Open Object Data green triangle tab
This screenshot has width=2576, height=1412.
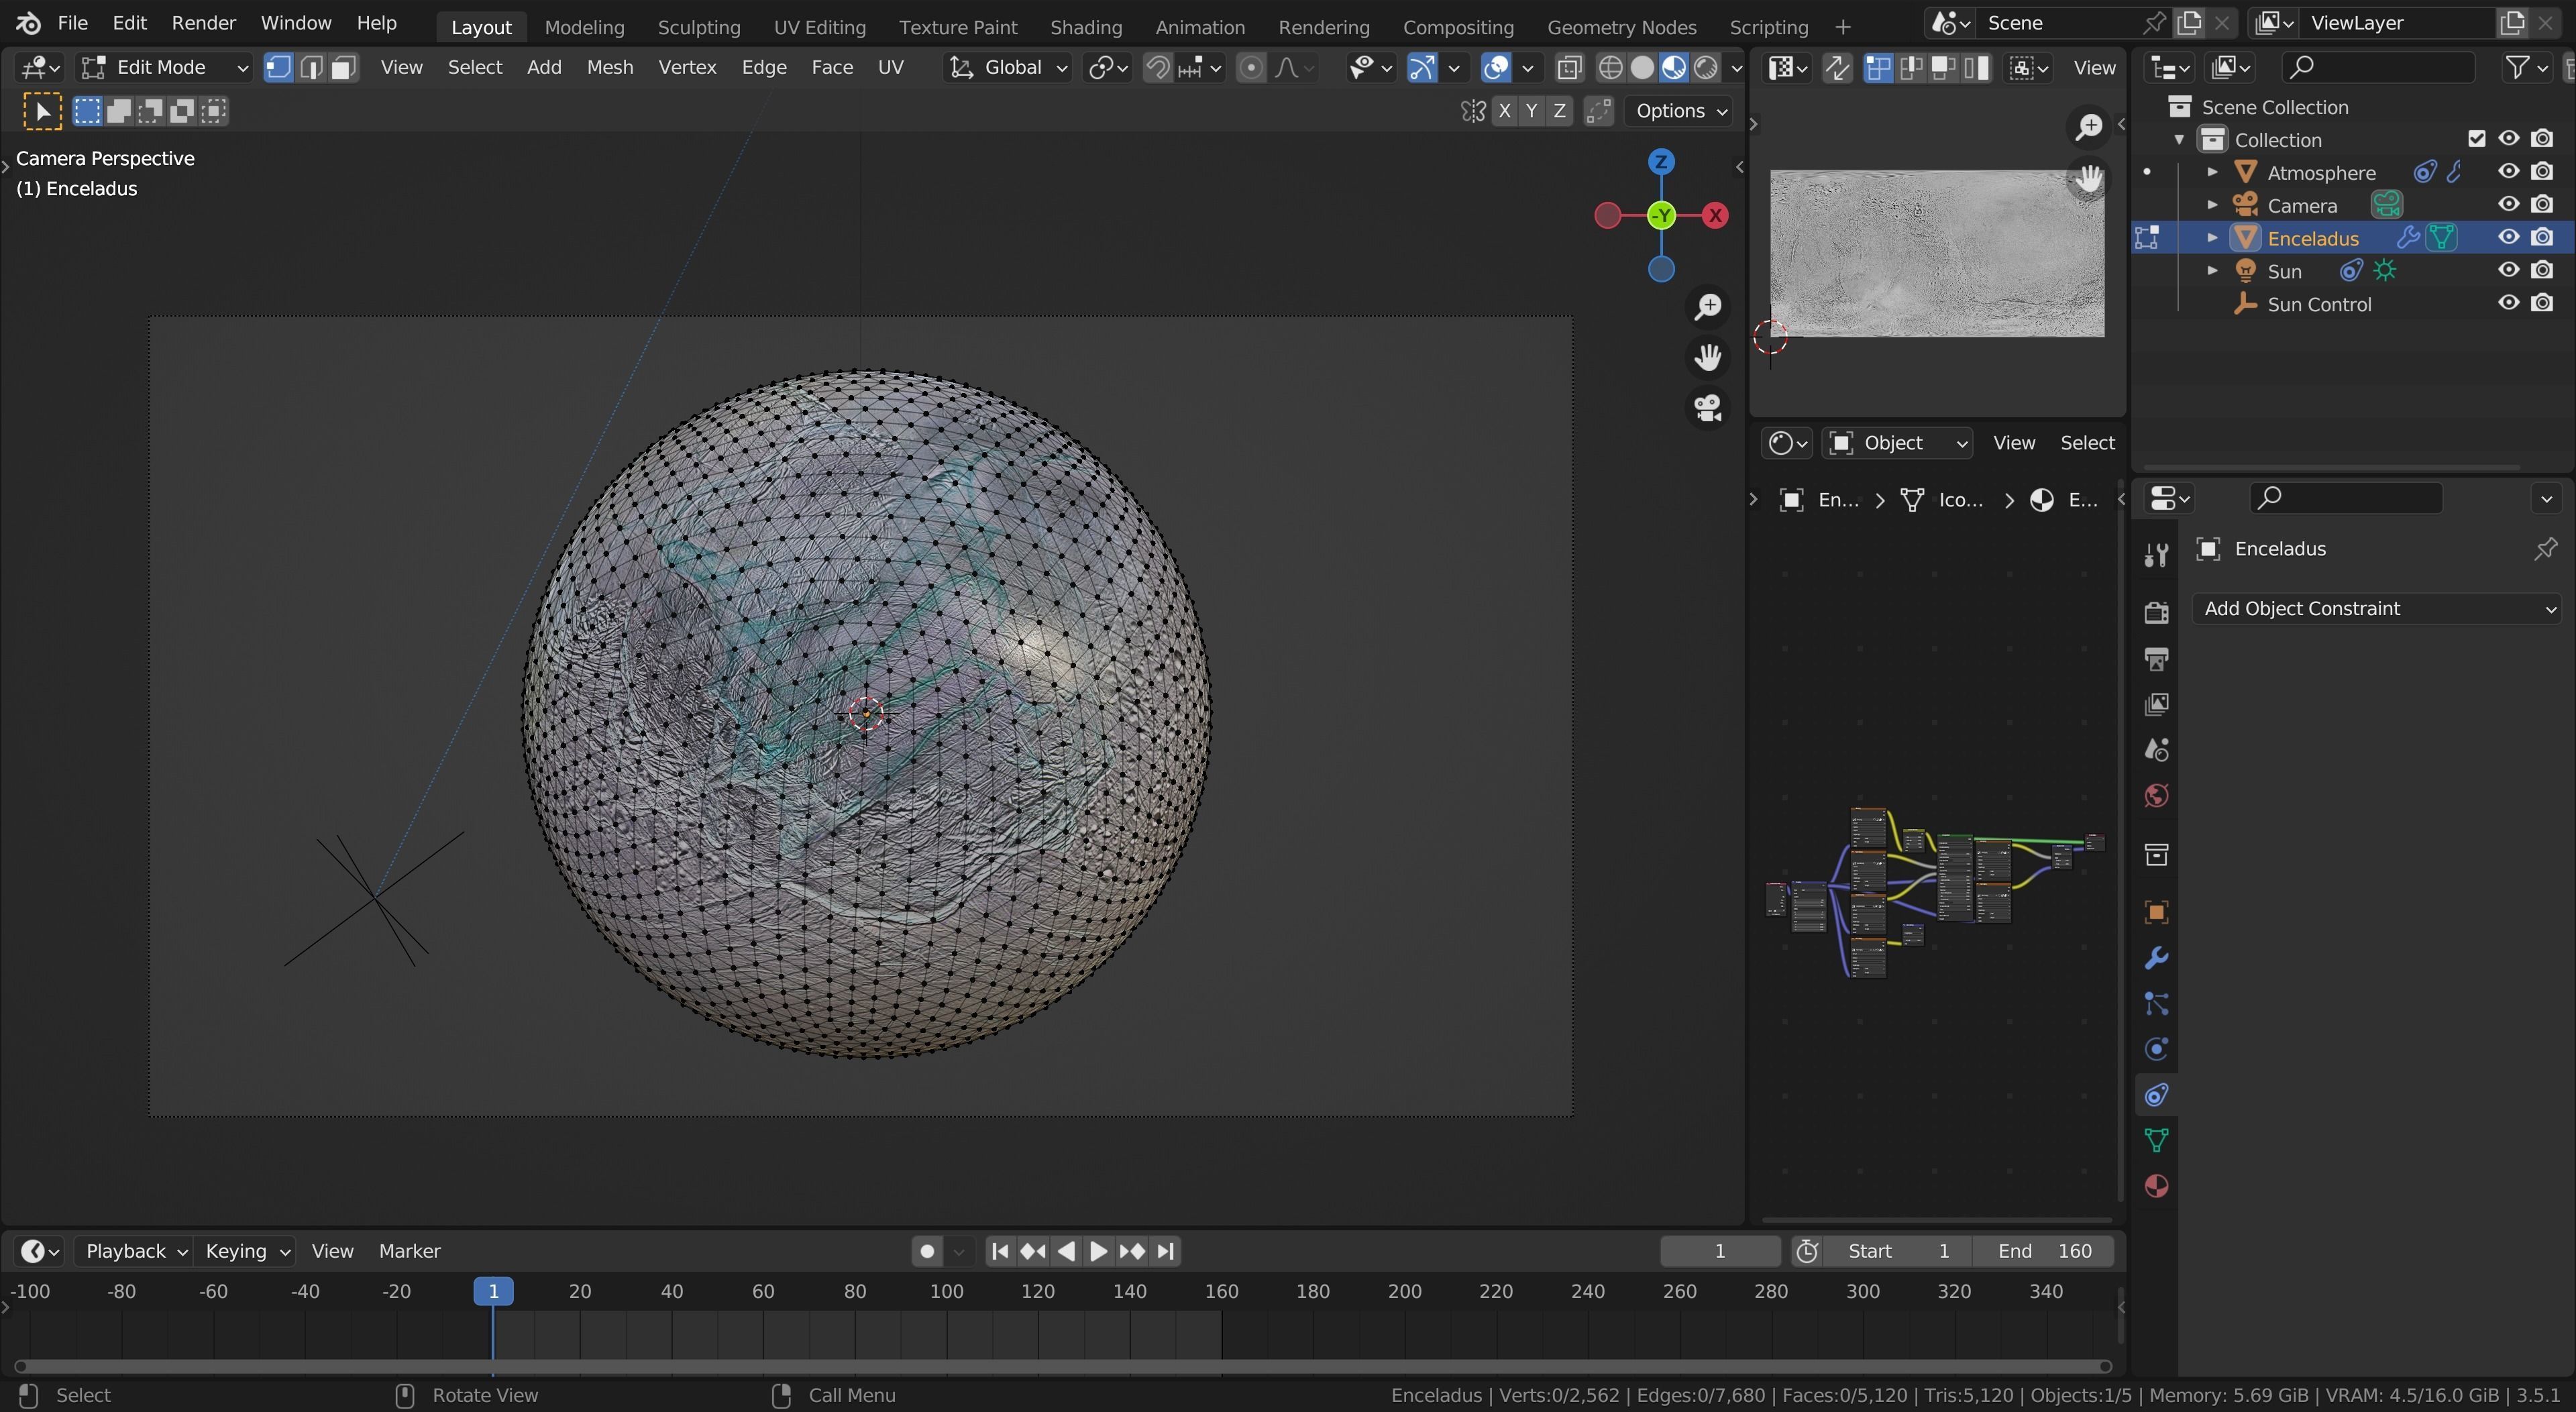[x=2156, y=1140]
